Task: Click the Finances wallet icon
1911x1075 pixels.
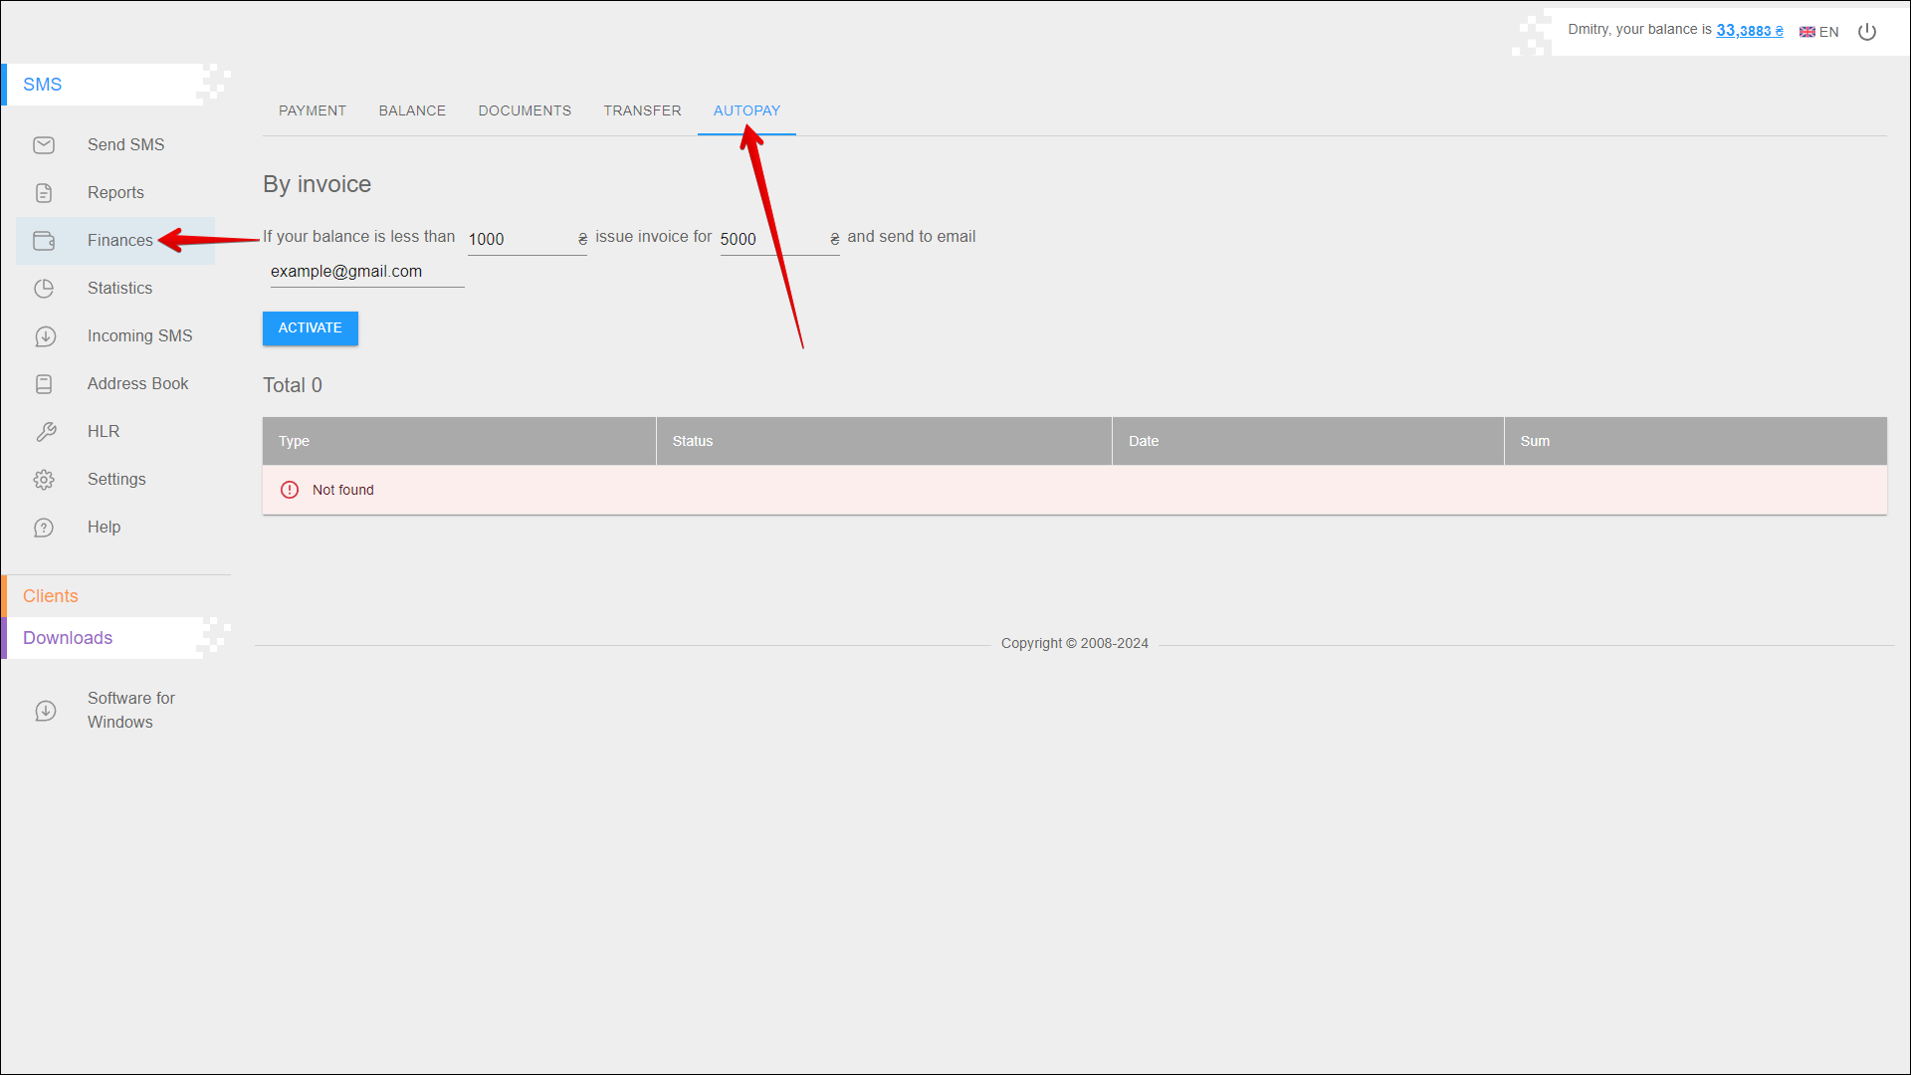Action: (x=44, y=241)
